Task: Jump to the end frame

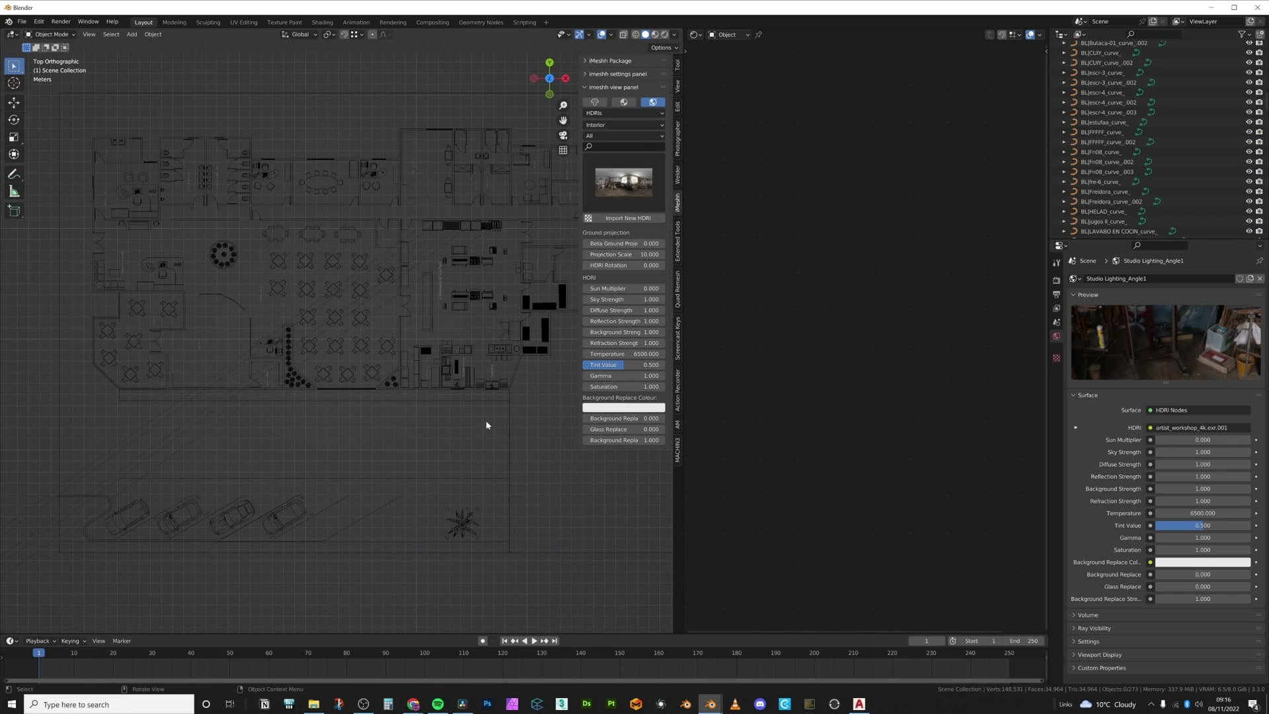Action: tap(555, 641)
